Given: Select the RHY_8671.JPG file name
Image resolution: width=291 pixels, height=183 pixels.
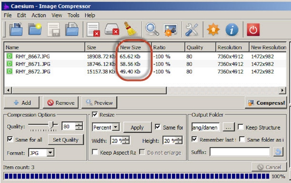Looking at the screenshot, I should (33, 64).
